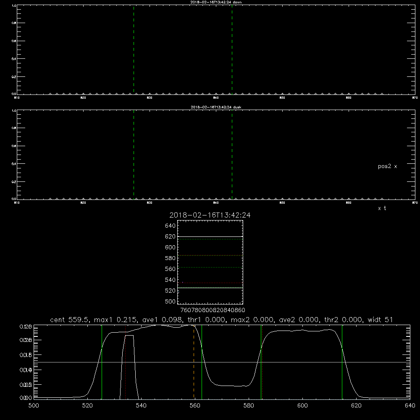The width and height of the screenshot is (420, 420).
Task: Click the center plot x-axis label 760780800820840860
Action: (x=213, y=310)
